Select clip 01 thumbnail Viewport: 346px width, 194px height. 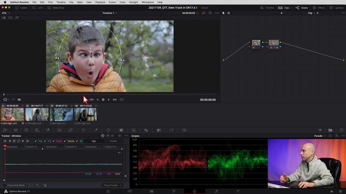point(12,114)
